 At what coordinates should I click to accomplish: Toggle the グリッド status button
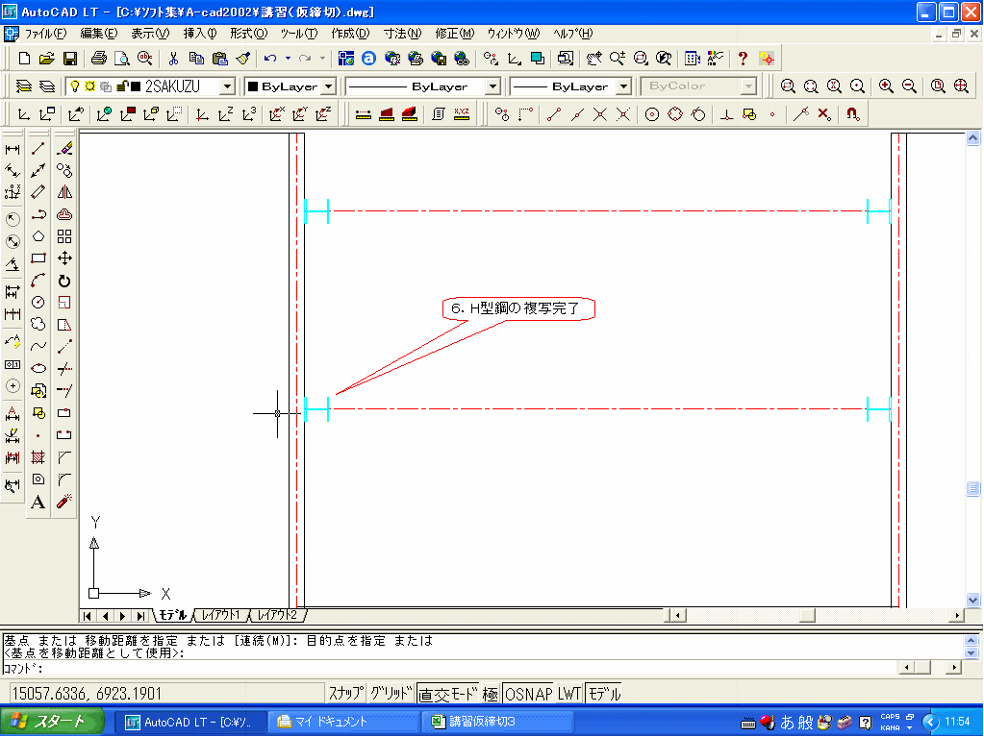point(391,694)
